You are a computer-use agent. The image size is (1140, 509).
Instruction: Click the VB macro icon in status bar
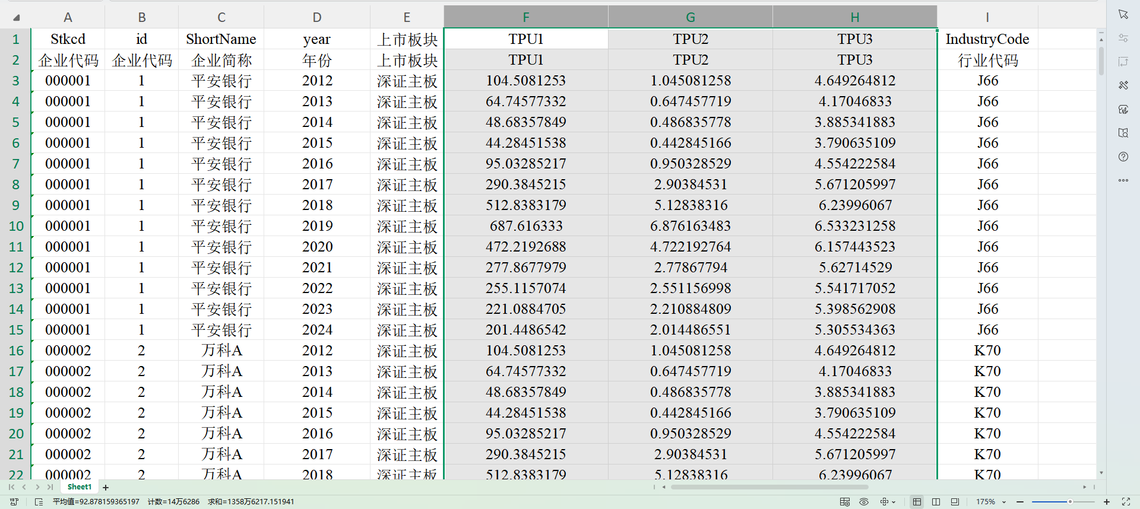tap(14, 502)
